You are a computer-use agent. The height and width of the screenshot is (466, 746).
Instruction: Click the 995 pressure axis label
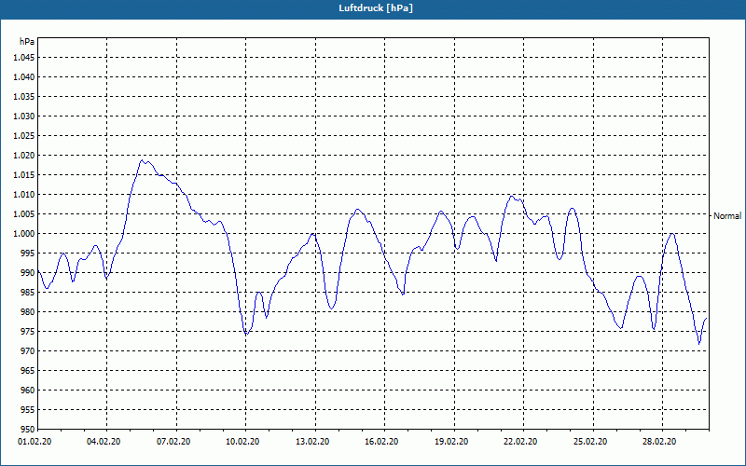pyautogui.click(x=28, y=253)
